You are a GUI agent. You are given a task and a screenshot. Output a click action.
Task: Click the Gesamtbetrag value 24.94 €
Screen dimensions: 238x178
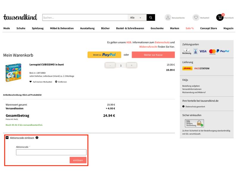coord(109,116)
